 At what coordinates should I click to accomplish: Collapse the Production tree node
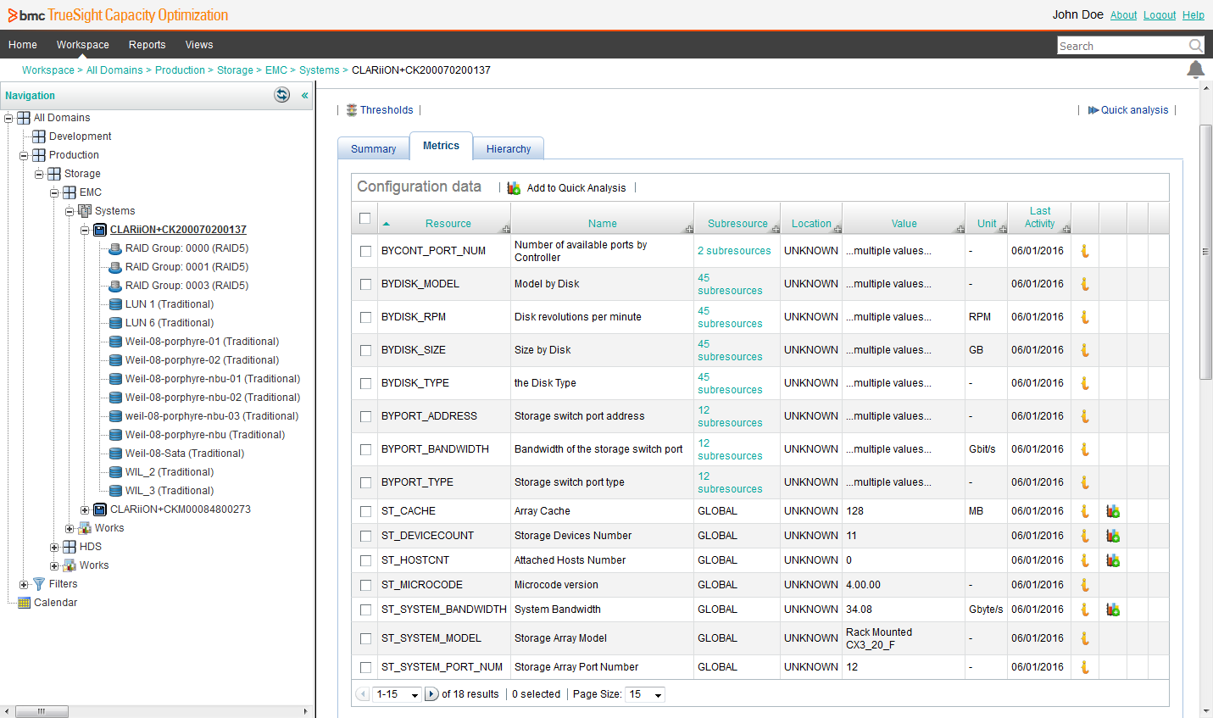24,155
